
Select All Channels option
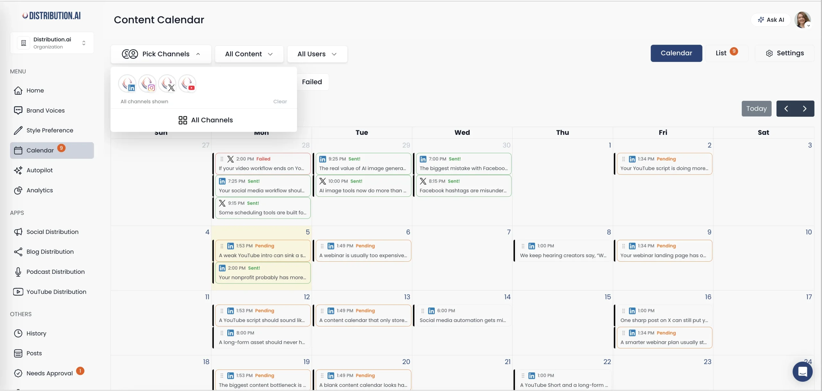pos(205,120)
